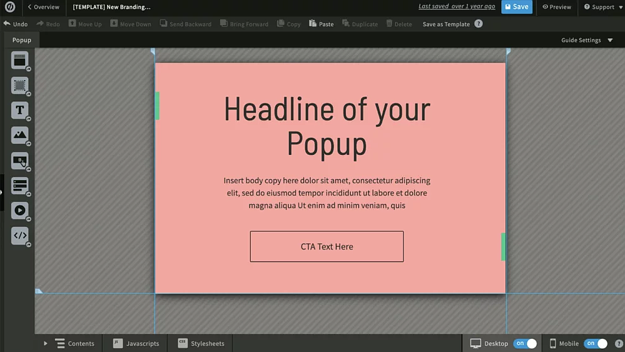Click the Last saved timestamp link

point(457,6)
